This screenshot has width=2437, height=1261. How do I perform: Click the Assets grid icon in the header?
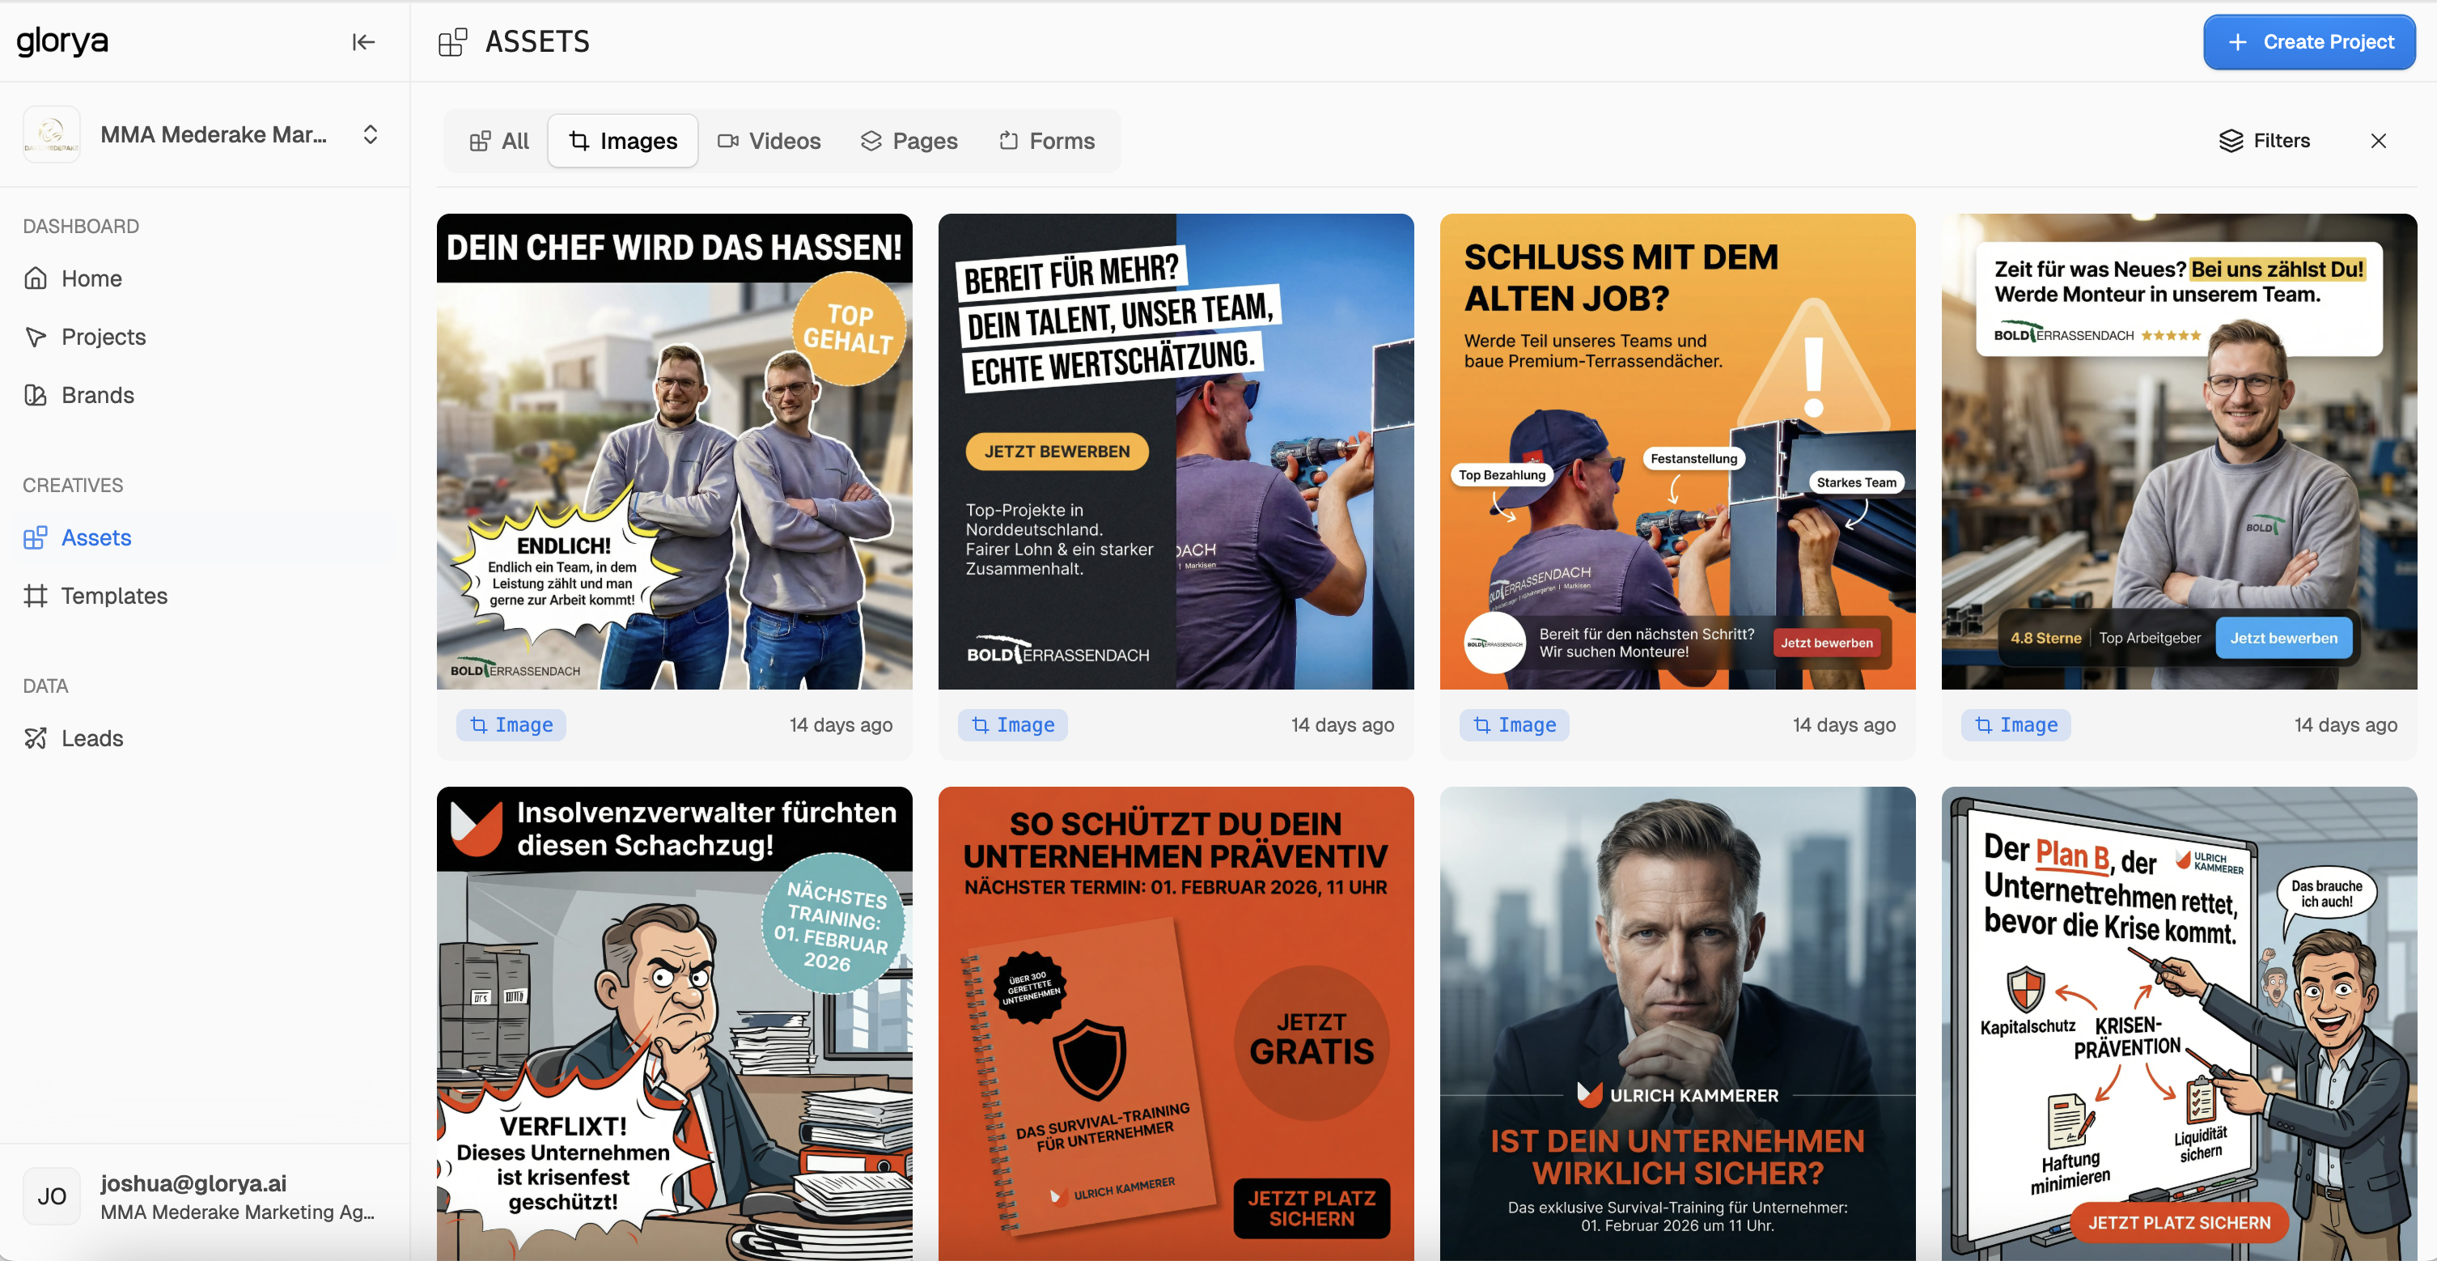(x=452, y=41)
